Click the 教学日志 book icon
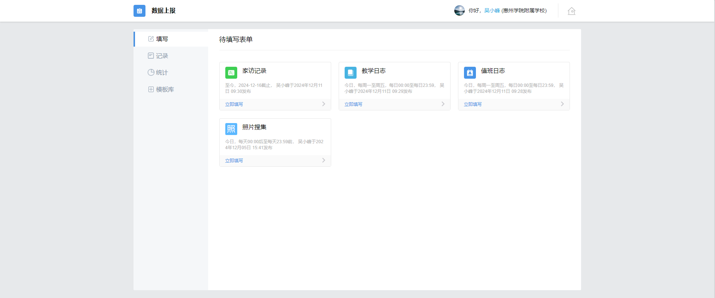The width and height of the screenshot is (715, 298). coord(350,73)
